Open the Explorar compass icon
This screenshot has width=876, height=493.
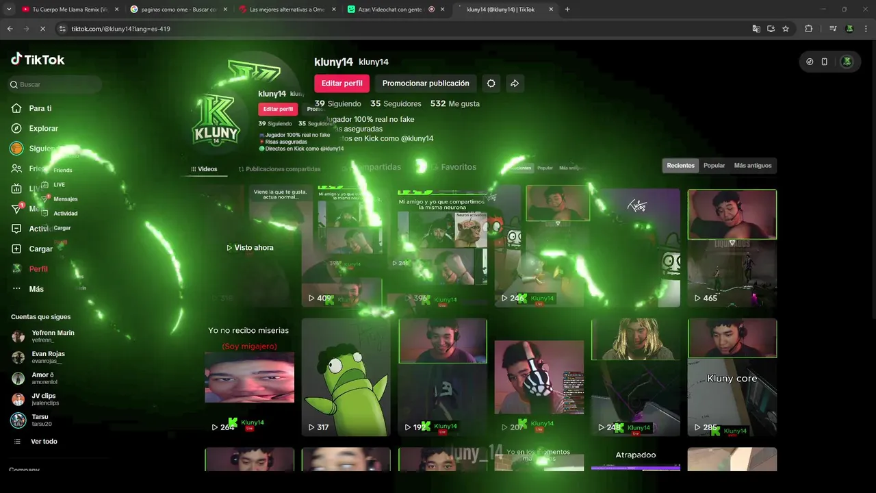pyautogui.click(x=16, y=128)
